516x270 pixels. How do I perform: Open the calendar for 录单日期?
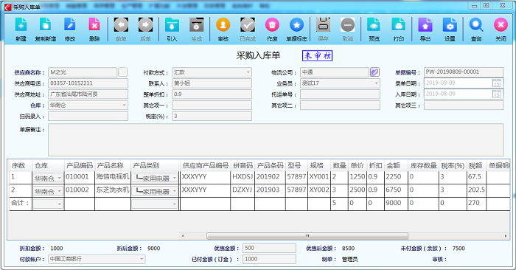pos(497,83)
